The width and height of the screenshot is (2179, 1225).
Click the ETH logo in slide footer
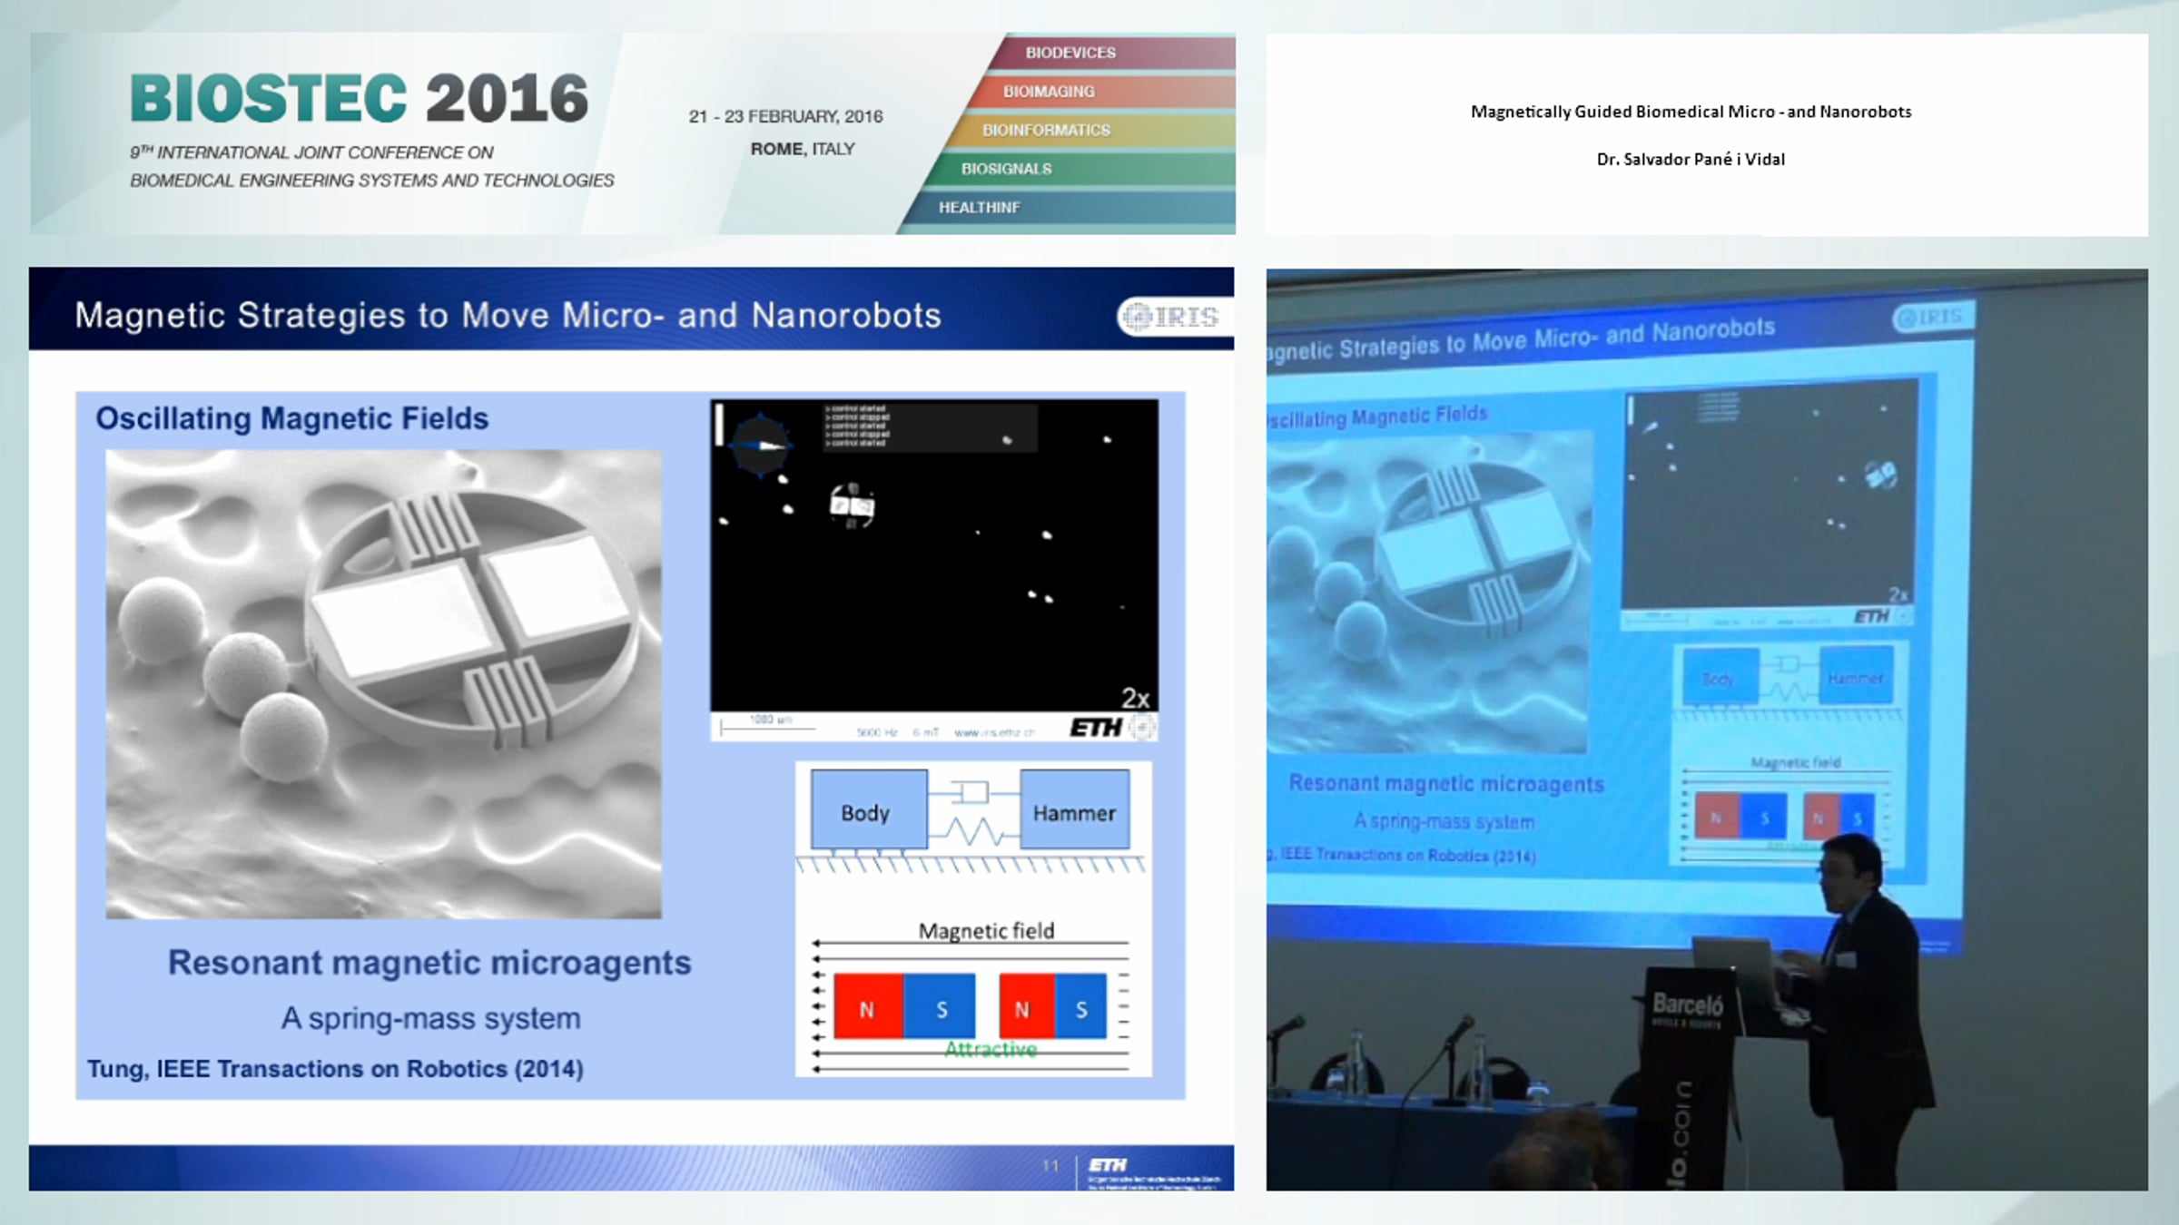pyautogui.click(x=1108, y=1165)
